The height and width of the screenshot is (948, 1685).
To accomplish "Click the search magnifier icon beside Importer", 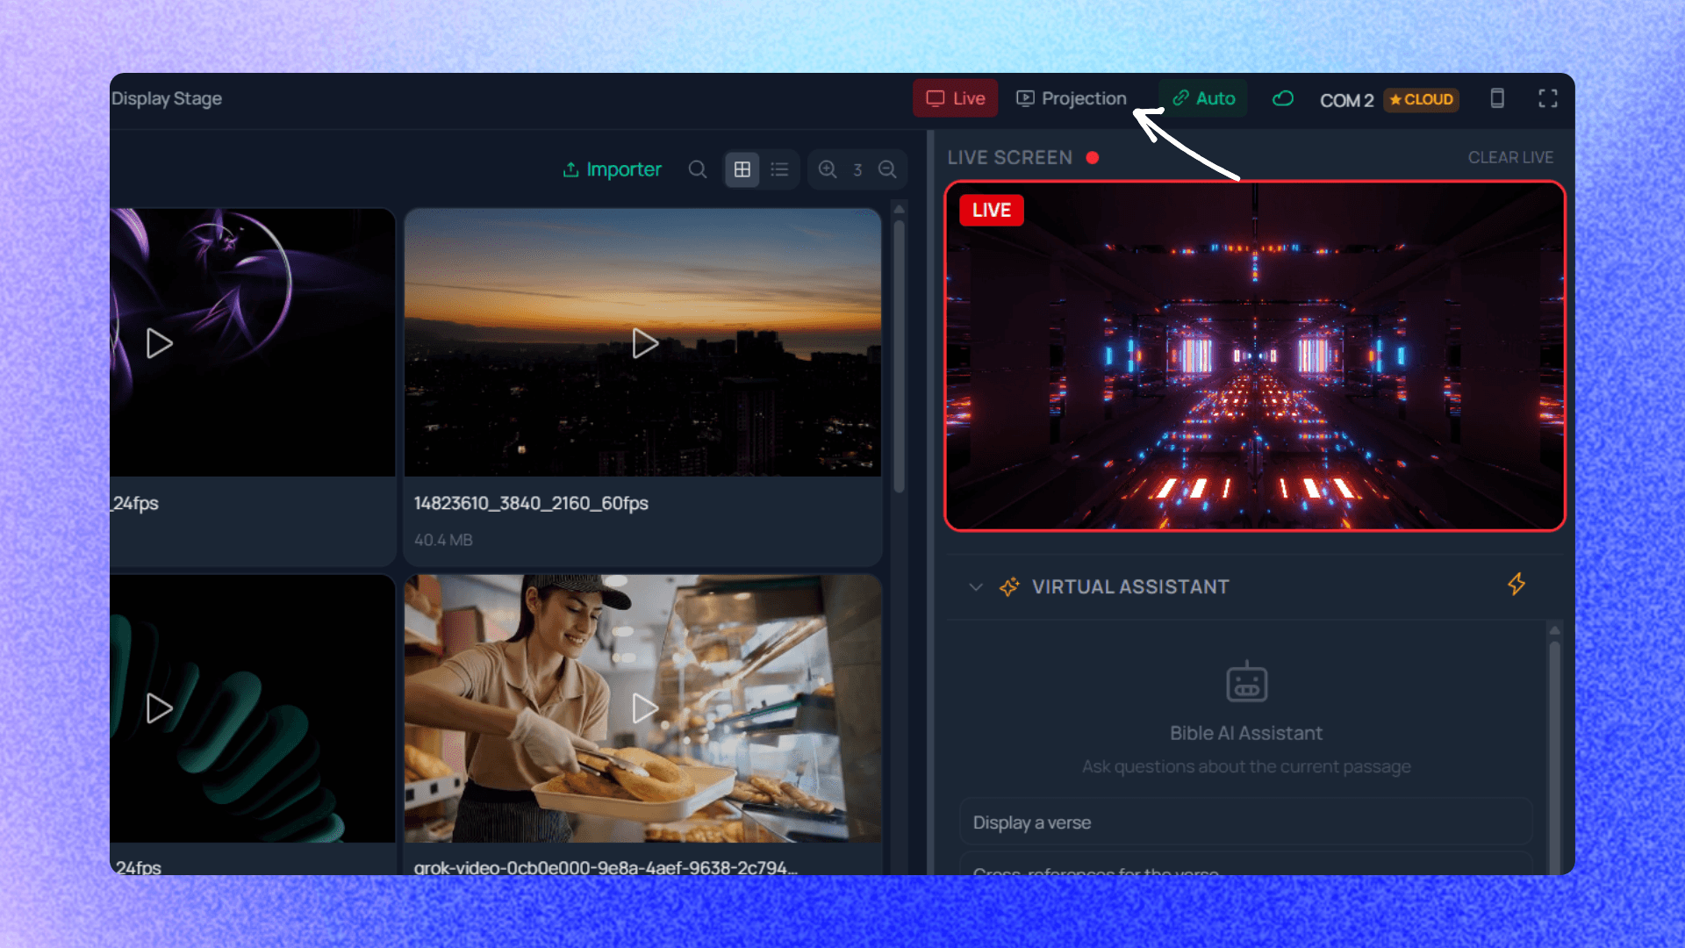I will [698, 169].
